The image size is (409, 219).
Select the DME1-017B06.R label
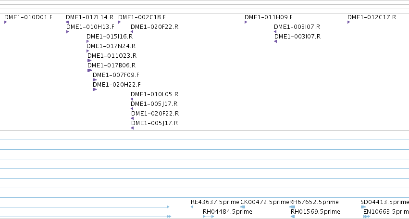[112, 65]
